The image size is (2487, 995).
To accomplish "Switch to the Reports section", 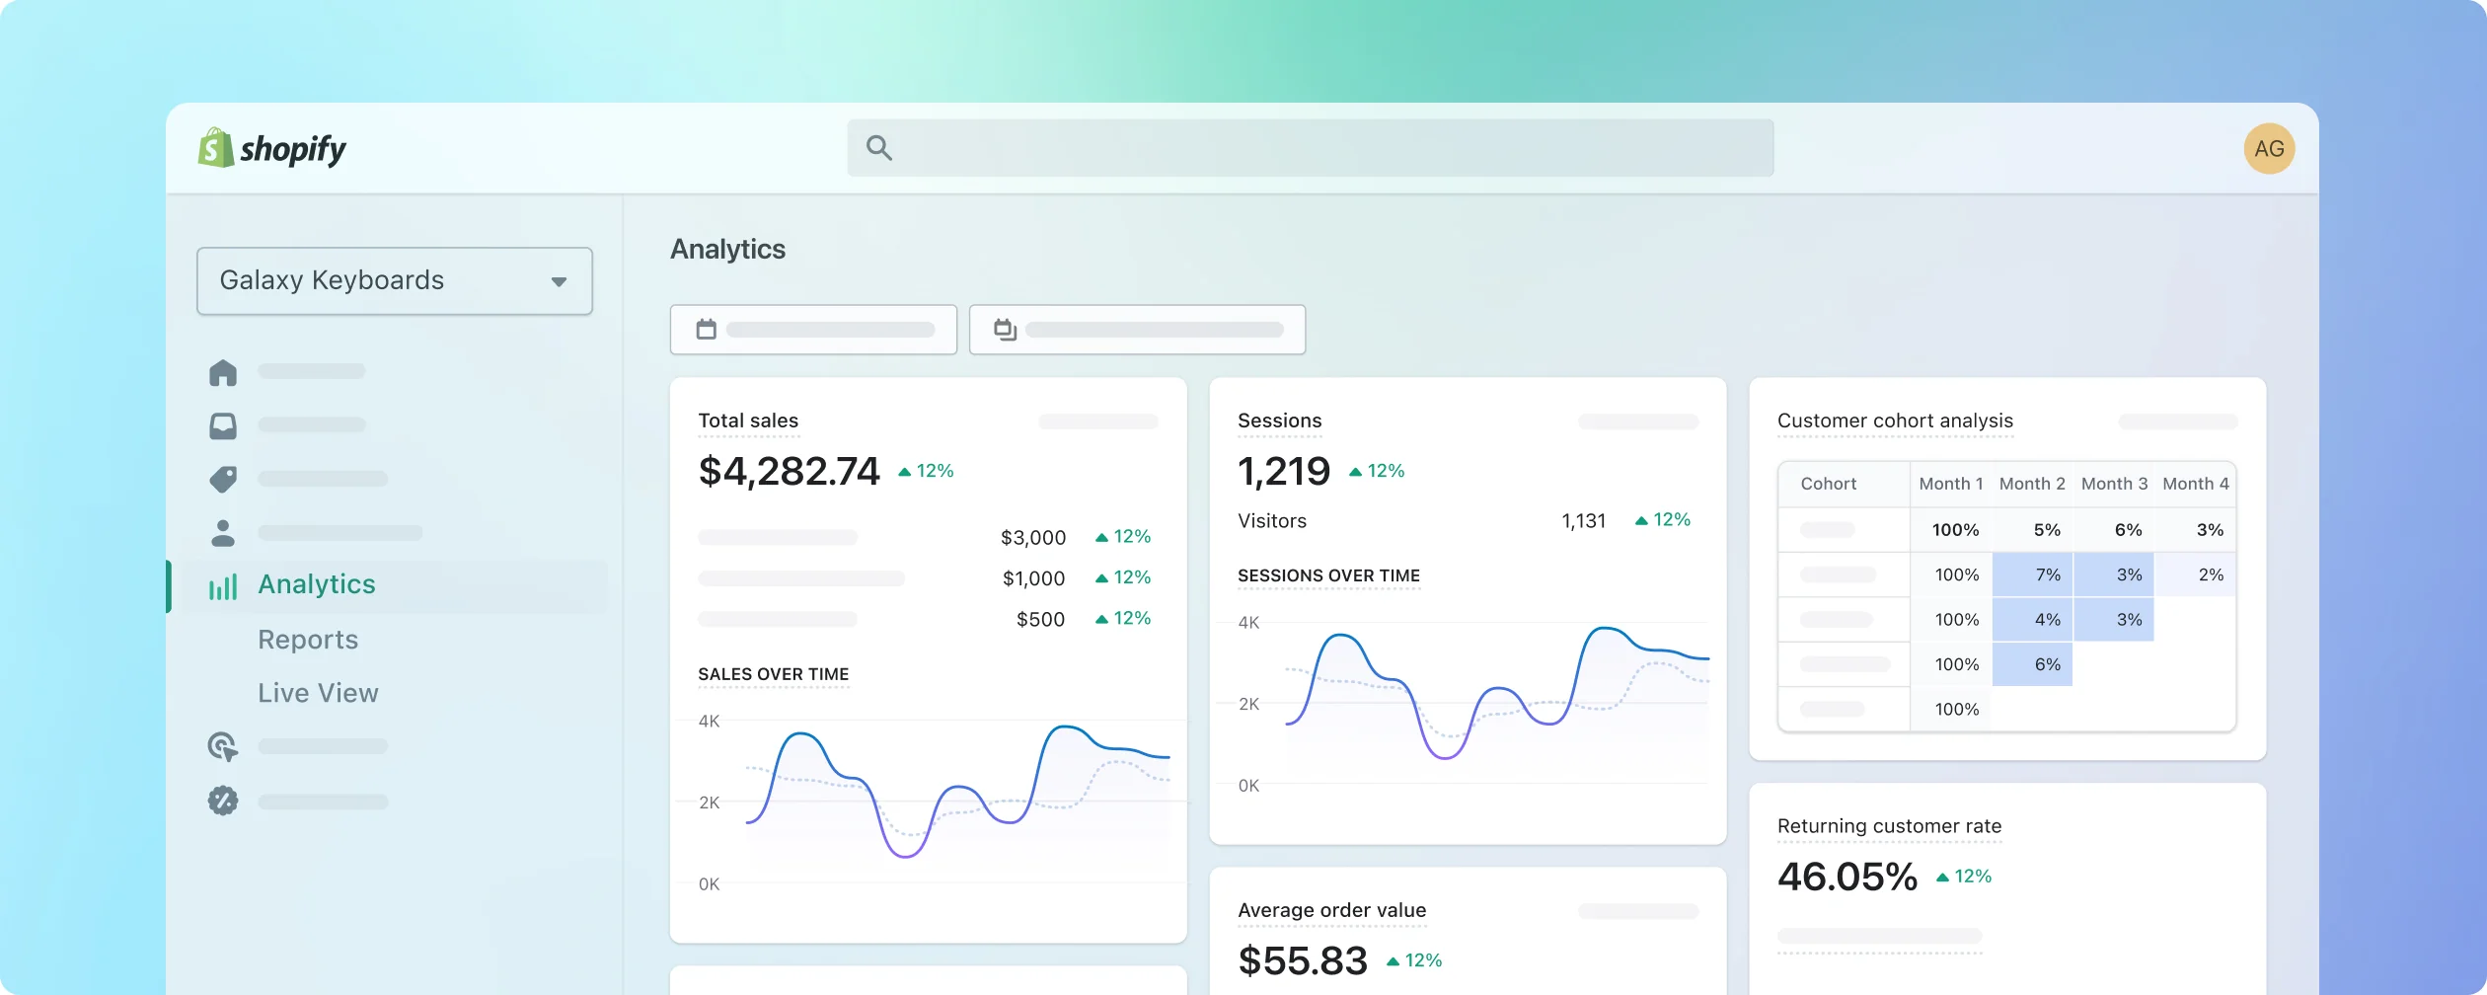I will click(x=308, y=640).
